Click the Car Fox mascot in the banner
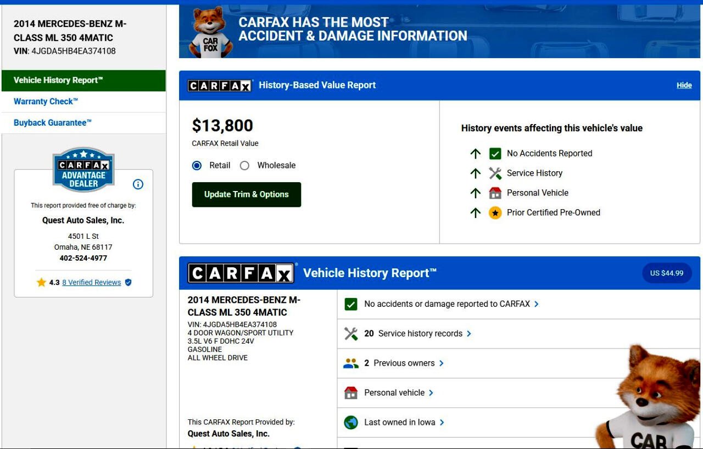The width and height of the screenshot is (703, 449). (210, 33)
